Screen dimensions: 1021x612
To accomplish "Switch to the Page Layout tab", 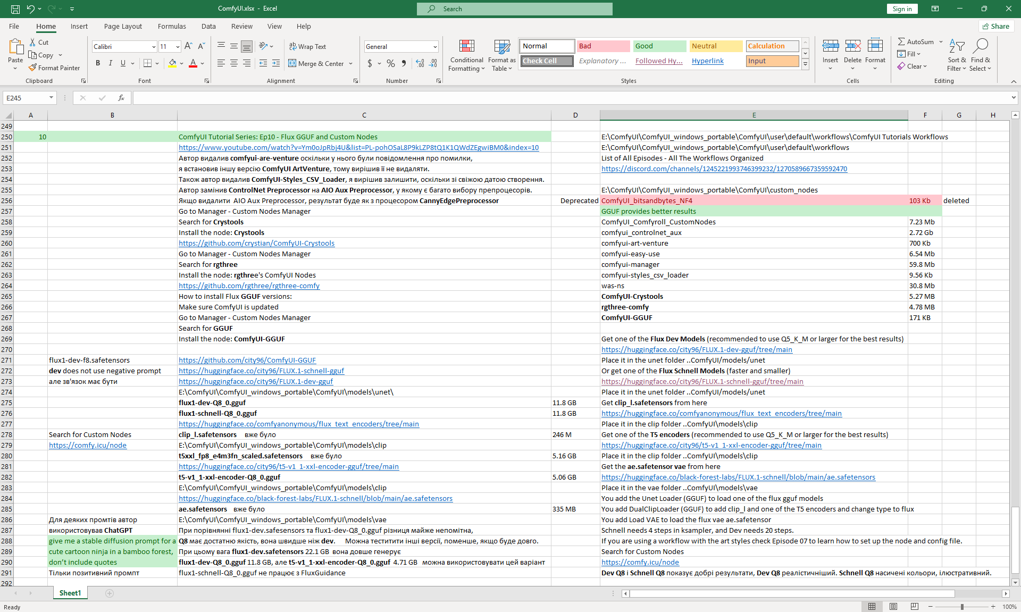I will 123,26.
